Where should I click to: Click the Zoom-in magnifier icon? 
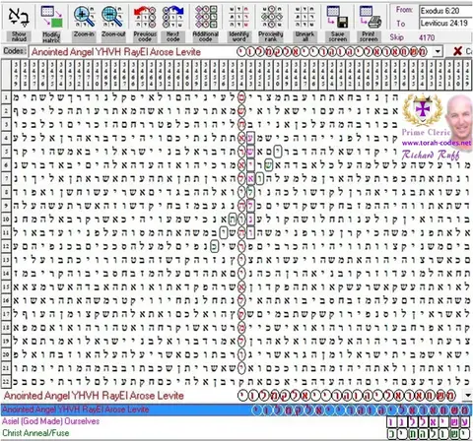84,17
